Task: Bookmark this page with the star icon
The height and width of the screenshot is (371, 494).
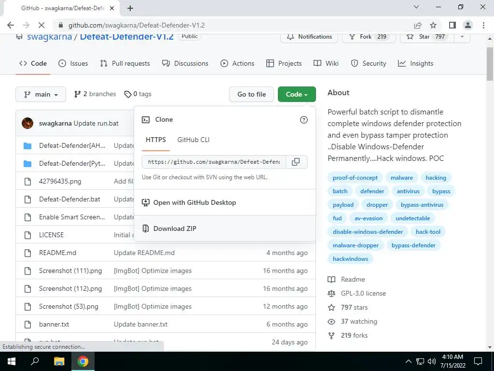Action: [434, 25]
